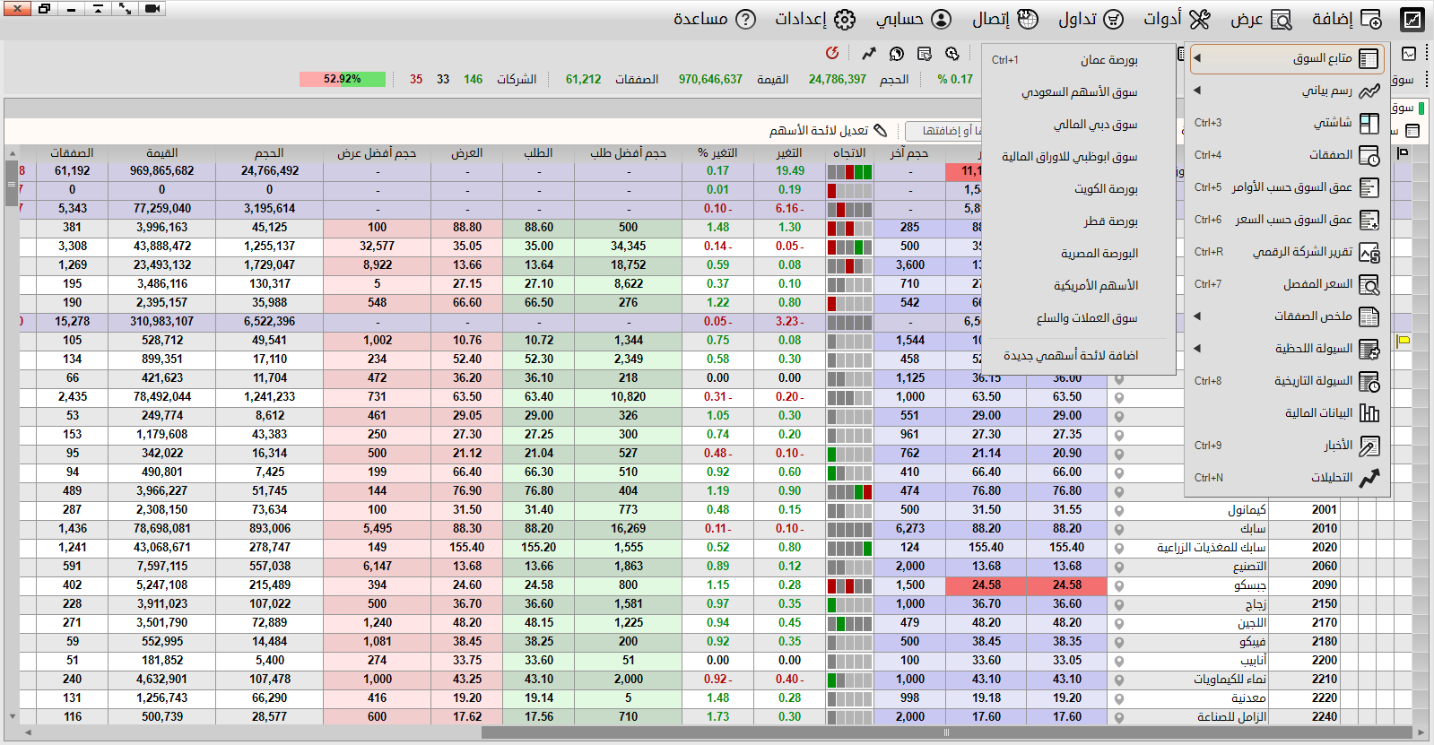This screenshot has width=1434, height=745.
Task: Click the السيولة التاريخية historical liquidity icon
Action: click(x=1369, y=382)
